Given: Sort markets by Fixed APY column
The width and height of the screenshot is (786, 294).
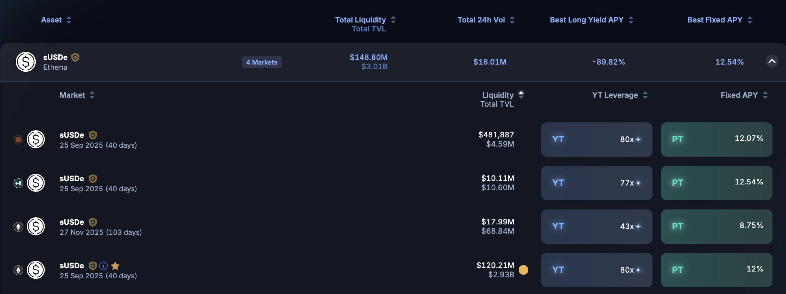Looking at the screenshot, I should coord(765,95).
